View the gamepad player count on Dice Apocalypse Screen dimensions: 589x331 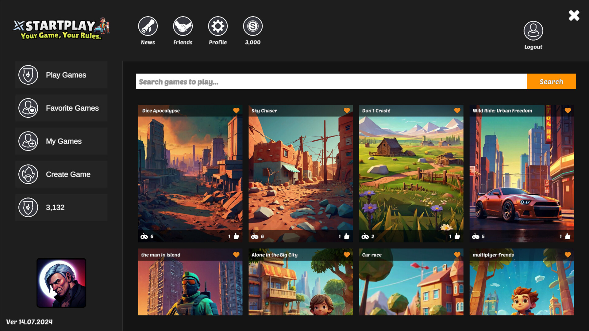tap(145, 236)
